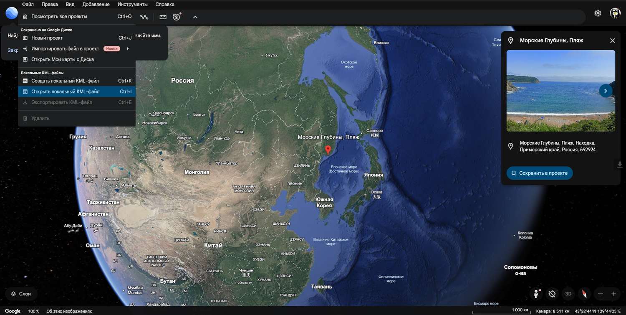Click the 1 000 км scale bar
This screenshot has height=315, width=626.
[502, 310]
